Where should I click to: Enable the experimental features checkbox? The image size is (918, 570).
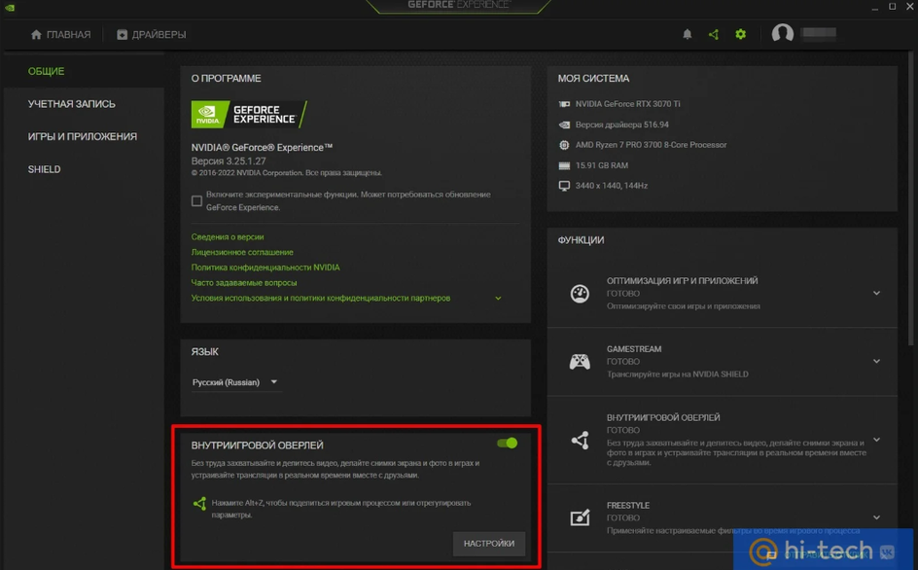(196, 201)
